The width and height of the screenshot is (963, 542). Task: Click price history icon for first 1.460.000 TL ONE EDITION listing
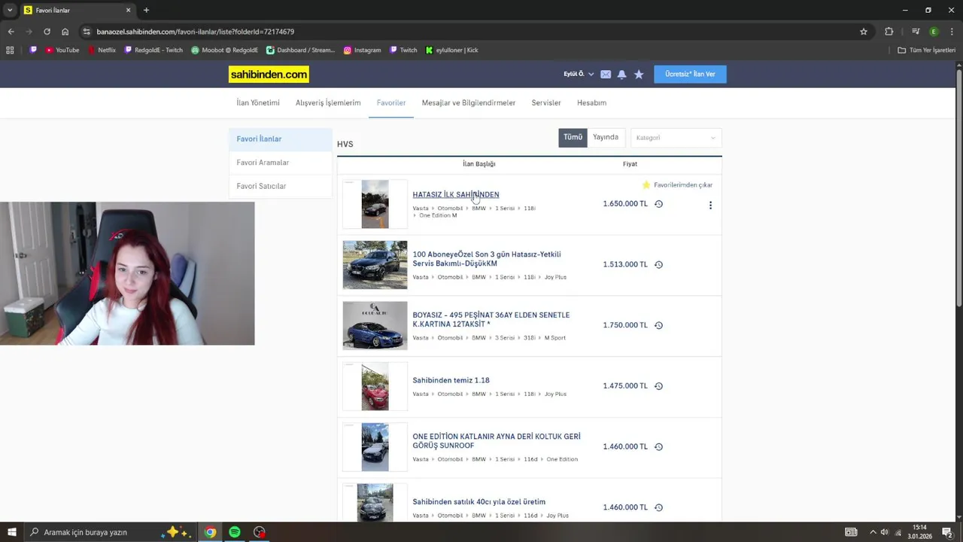[658, 446]
